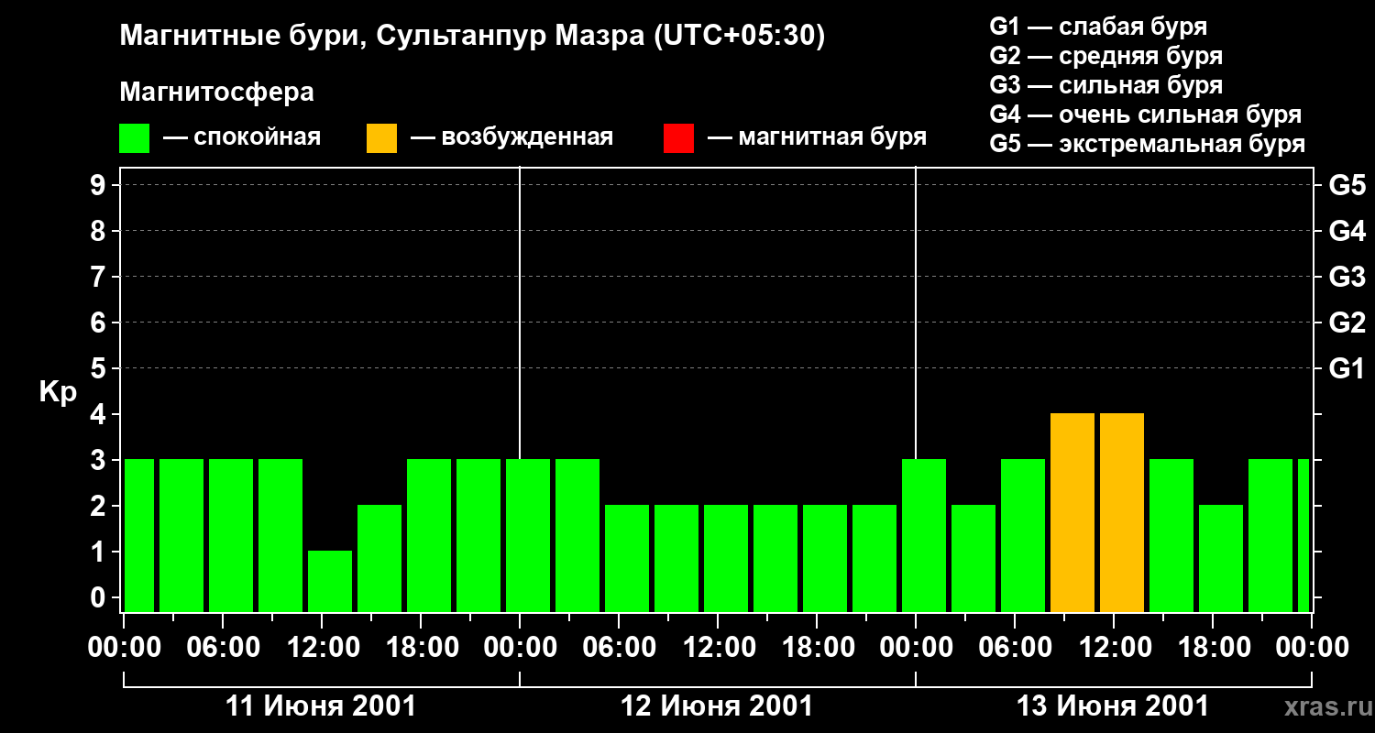
Task: Click the 06:00 time label for 12 June
Action: tap(620, 647)
